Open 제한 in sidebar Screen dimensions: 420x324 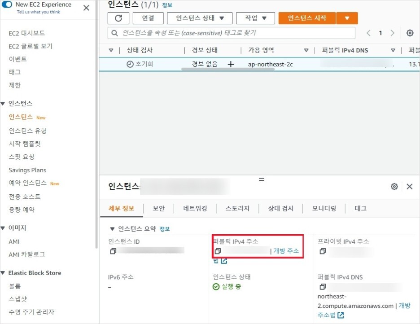click(x=15, y=85)
